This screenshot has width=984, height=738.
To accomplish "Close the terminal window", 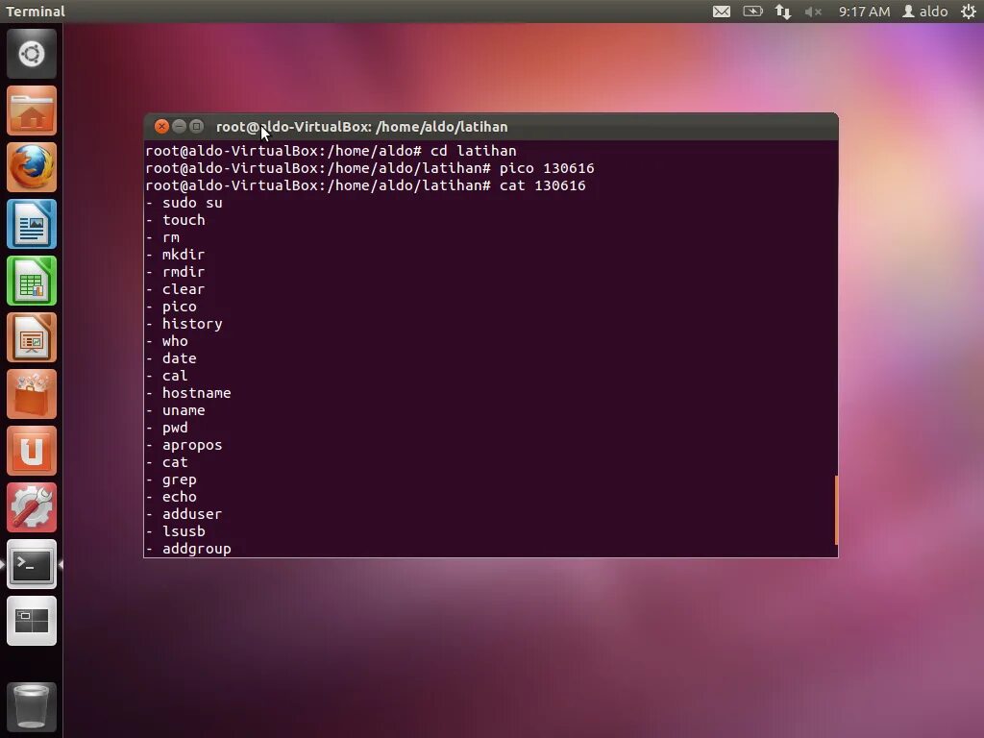I will tap(161, 127).
